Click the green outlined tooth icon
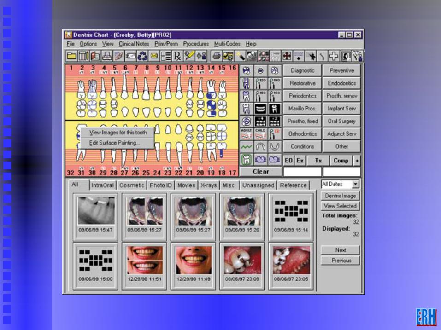Screen dimensions: 441x330 pos(247,160)
